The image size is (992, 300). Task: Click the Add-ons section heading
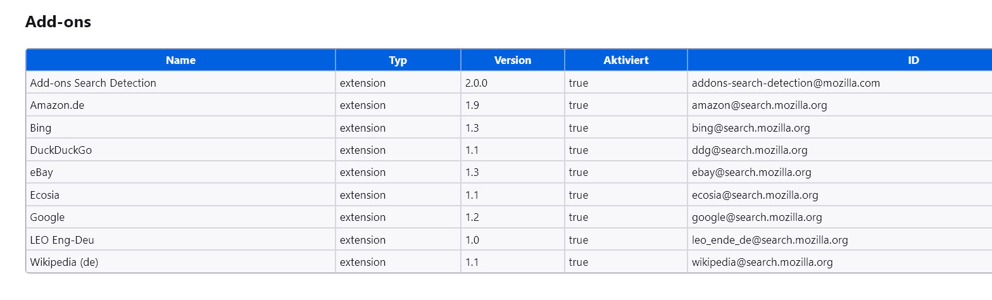pos(58,22)
